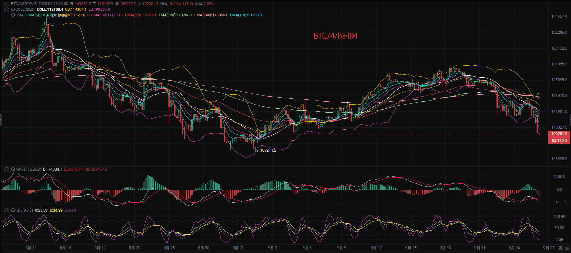Click the 低 109020.5 low price
The image size is (571, 253).
[x=125, y=4]
